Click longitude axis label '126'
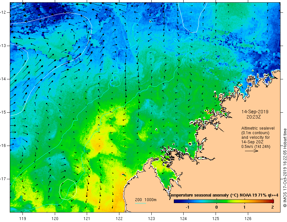Screen dimensions: 287x222 (x=248, y=218)
